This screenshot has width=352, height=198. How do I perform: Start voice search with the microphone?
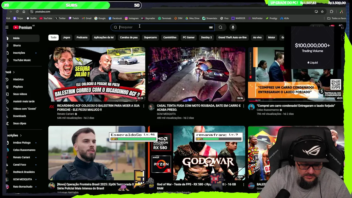pos(233,27)
